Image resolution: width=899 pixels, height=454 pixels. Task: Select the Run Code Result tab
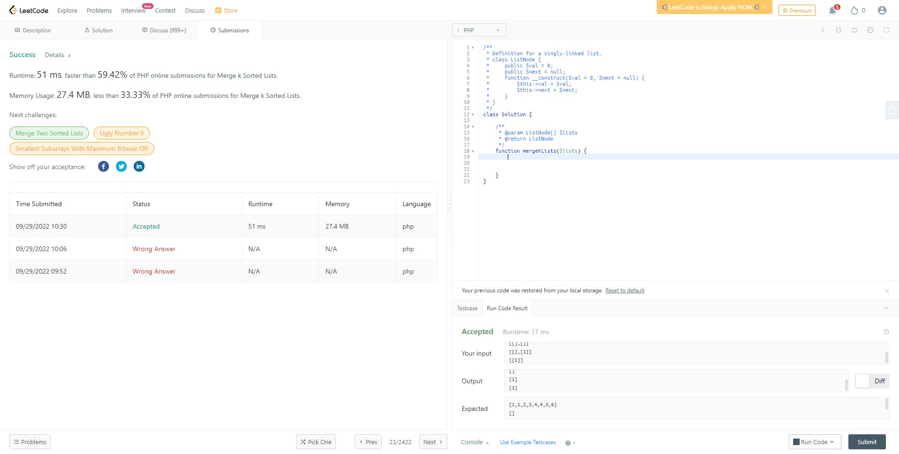click(x=507, y=308)
